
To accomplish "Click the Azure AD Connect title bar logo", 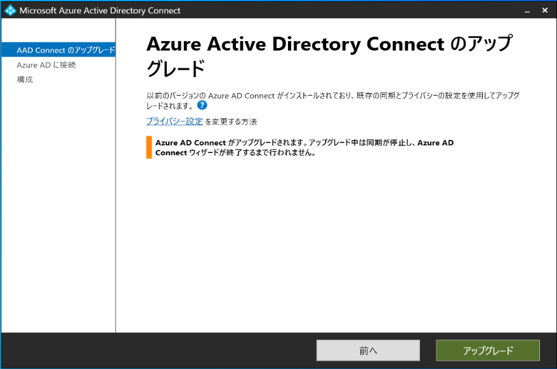I will [x=10, y=10].
